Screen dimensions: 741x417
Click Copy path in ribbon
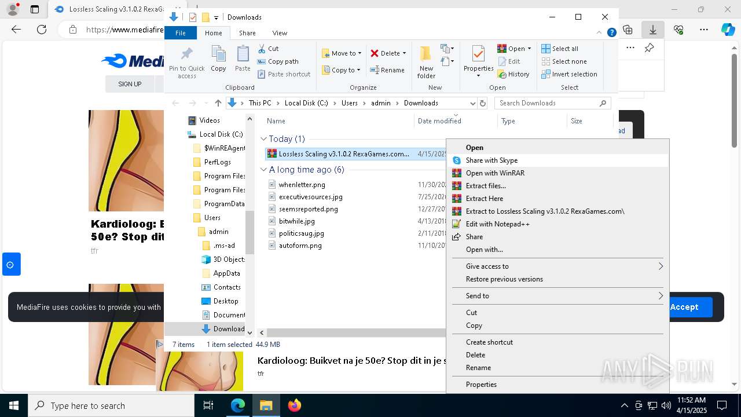click(x=278, y=61)
